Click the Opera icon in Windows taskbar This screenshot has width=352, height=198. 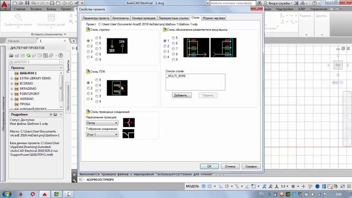(32, 194)
